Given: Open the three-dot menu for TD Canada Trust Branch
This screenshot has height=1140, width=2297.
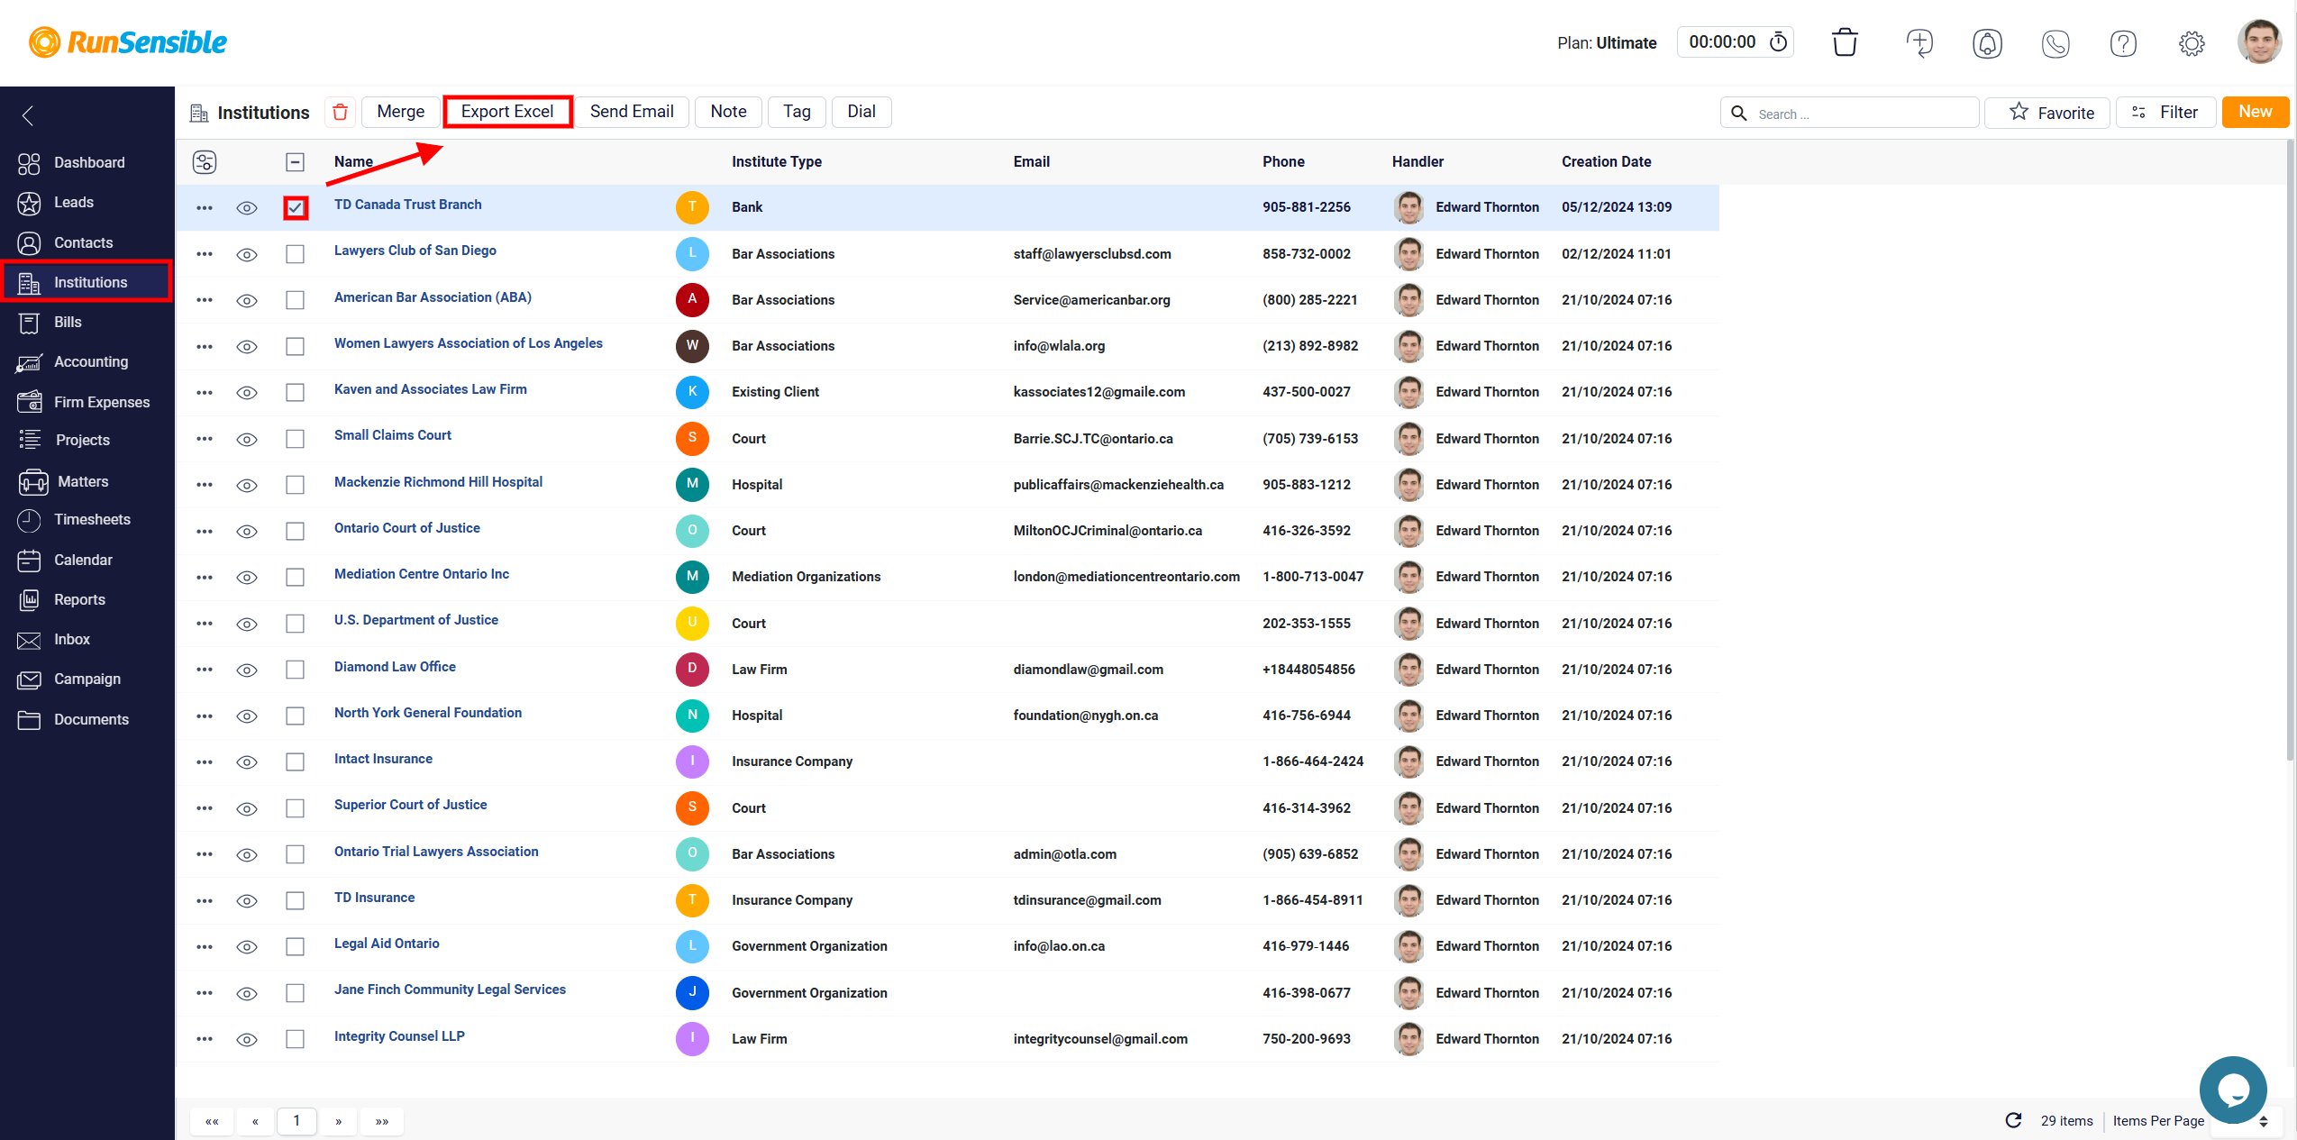Looking at the screenshot, I should coord(205,208).
